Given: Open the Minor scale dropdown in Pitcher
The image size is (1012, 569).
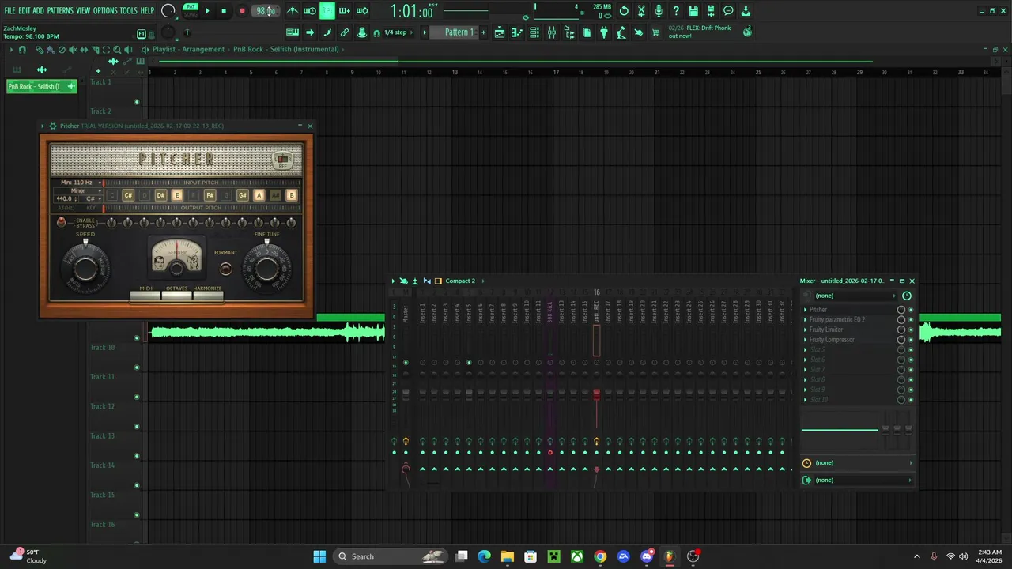Looking at the screenshot, I should pos(77,190).
